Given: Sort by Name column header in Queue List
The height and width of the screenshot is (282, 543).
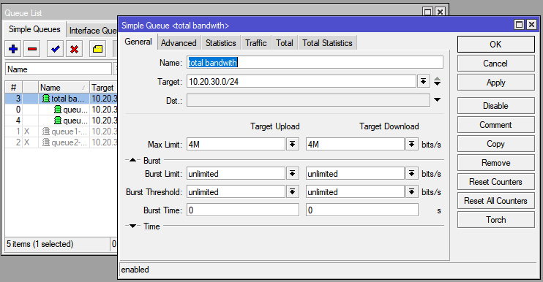Looking at the screenshot, I should pyautogui.click(x=64, y=88).
